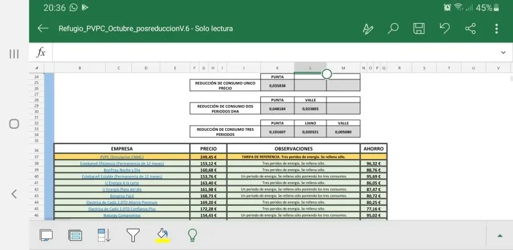
Task: Open the Estebanell Eficiencia link
Action: (122, 163)
